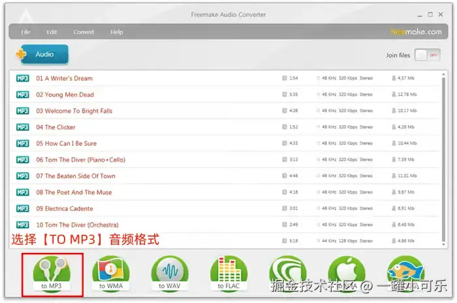The image size is (457, 303).
Task: Open the File menu
Action: point(25,32)
